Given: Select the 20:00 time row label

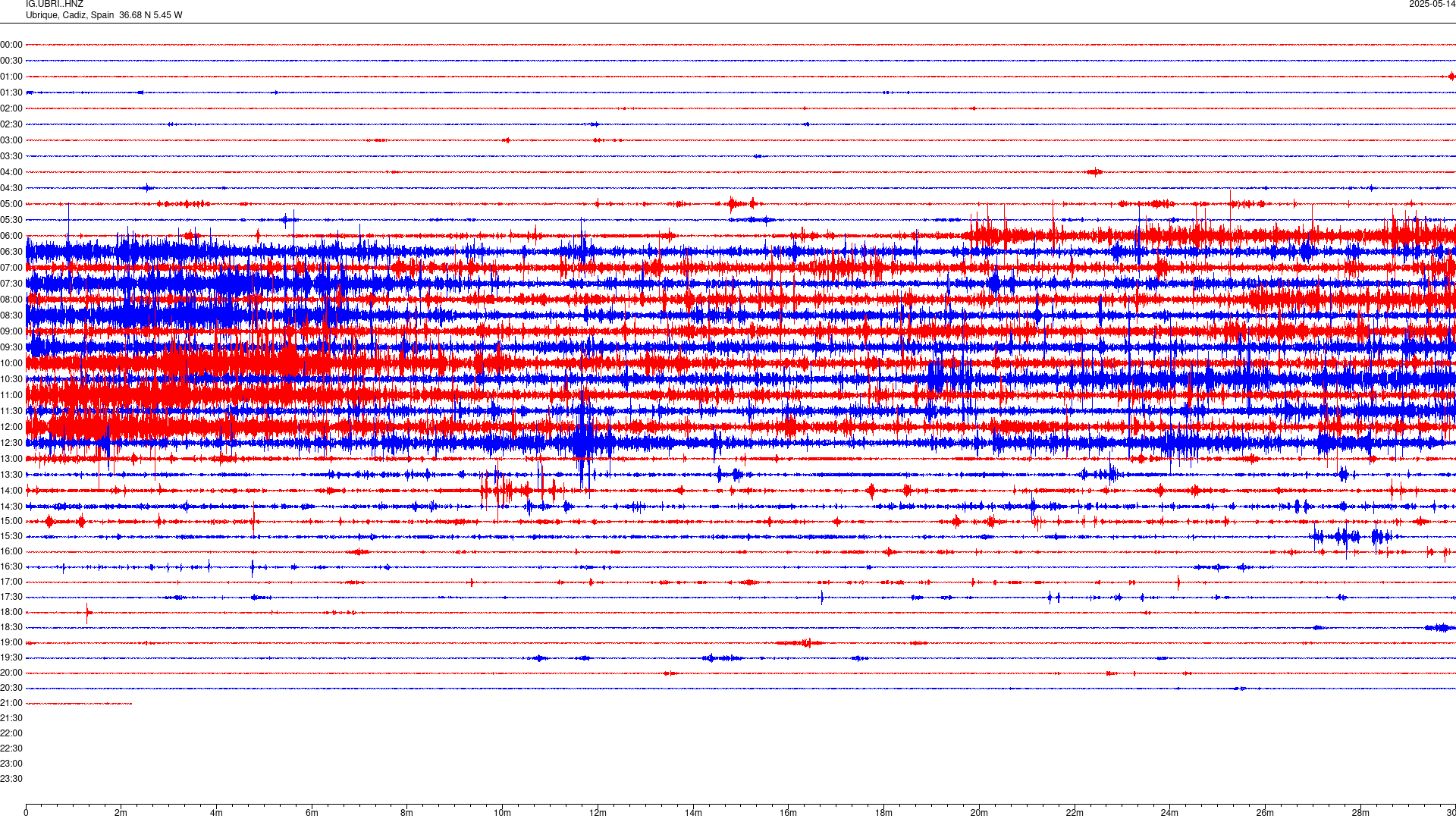Looking at the screenshot, I should click(11, 673).
